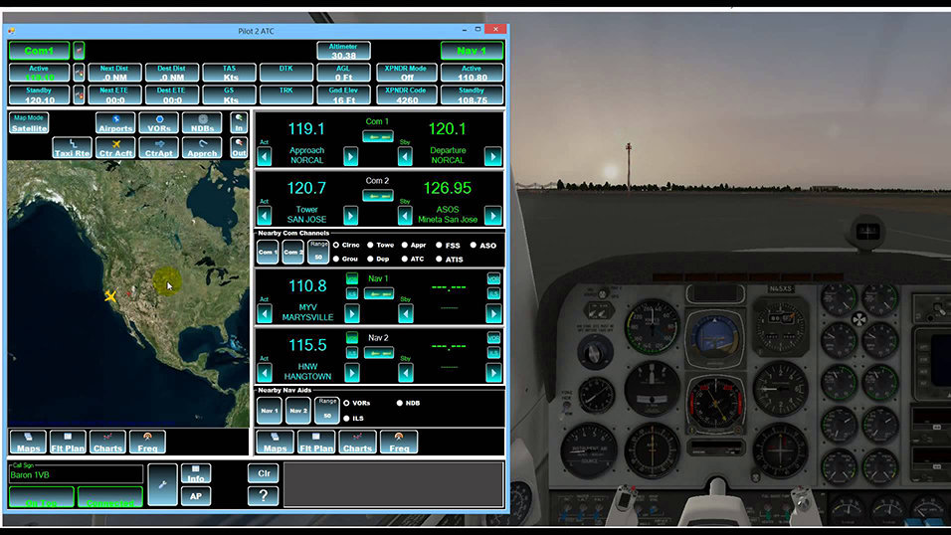Zoom In on the map
The height and width of the screenshot is (535, 951).
click(239, 123)
